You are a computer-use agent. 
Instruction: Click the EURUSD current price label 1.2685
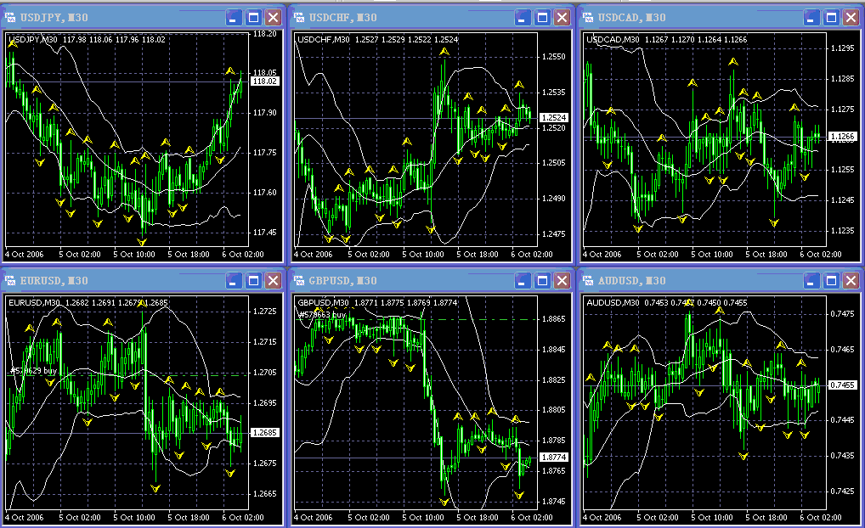pyautogui.click(x=265, y=433)
